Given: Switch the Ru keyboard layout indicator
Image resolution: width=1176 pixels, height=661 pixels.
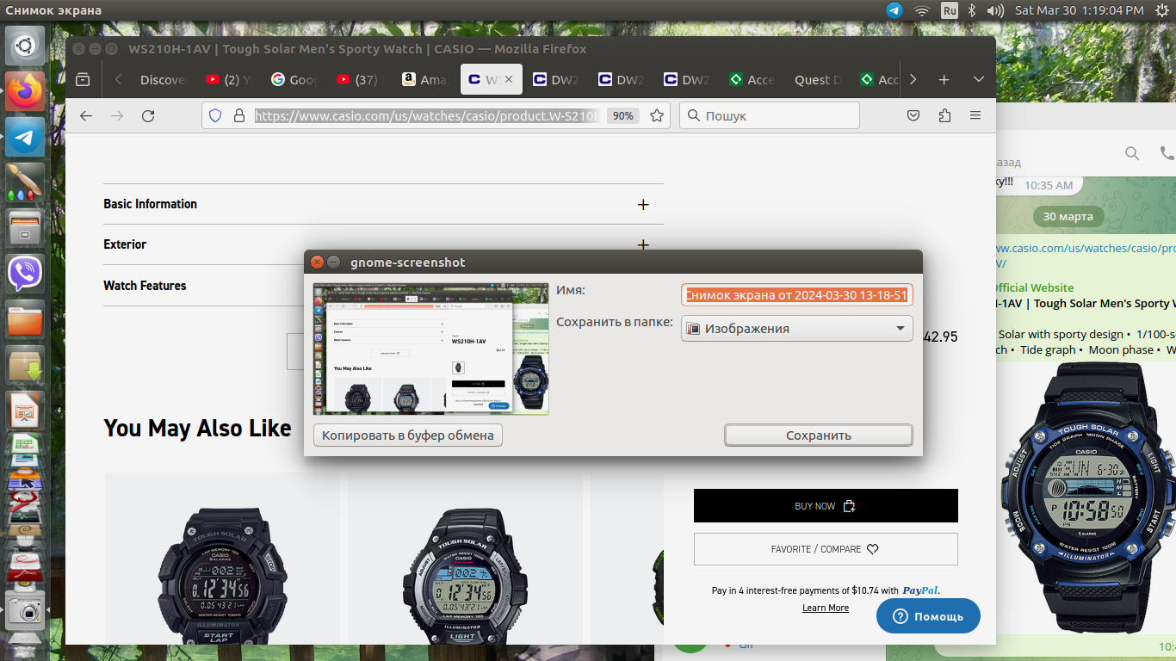Looking at the screenshot, I should click(x=949, y=10).
